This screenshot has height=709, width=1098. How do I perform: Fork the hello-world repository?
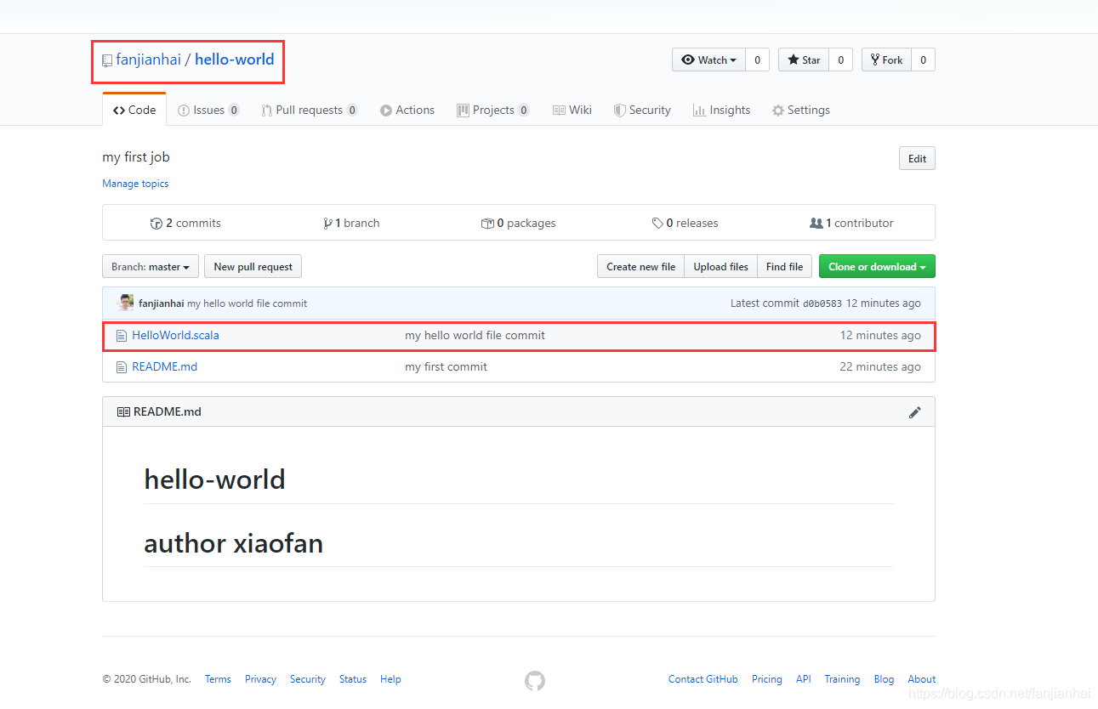click(886, 60)
